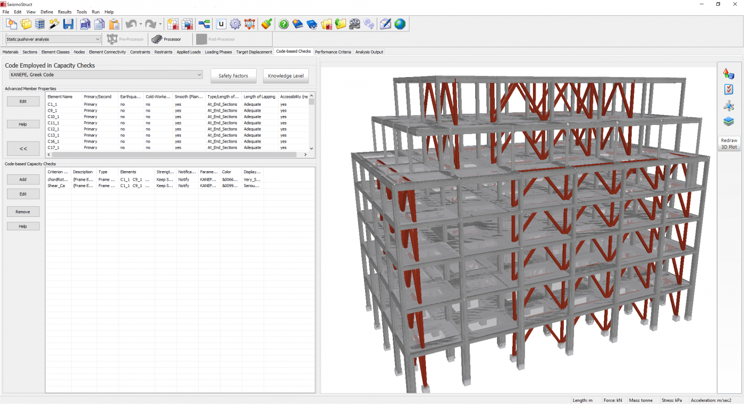
Task: Click the Redraw 3D Plot button
Action: click(729, 144)
